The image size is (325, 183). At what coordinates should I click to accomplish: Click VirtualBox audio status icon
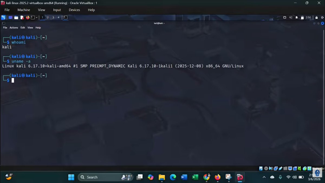[271, 168]
